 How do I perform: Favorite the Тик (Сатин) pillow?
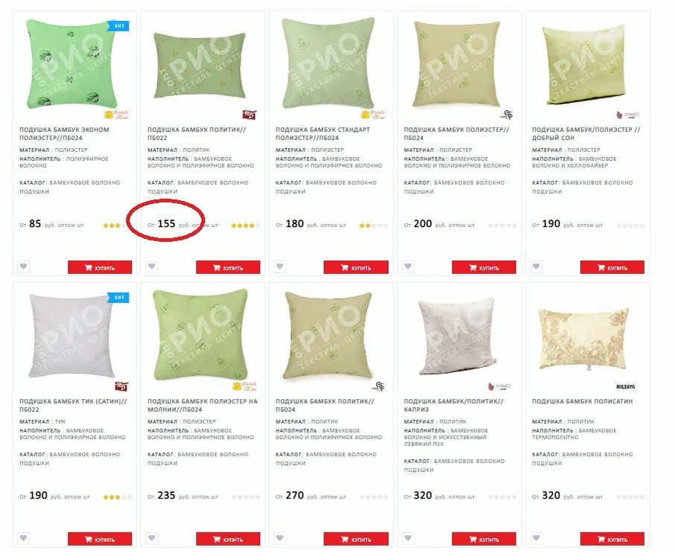click(24, 538)
